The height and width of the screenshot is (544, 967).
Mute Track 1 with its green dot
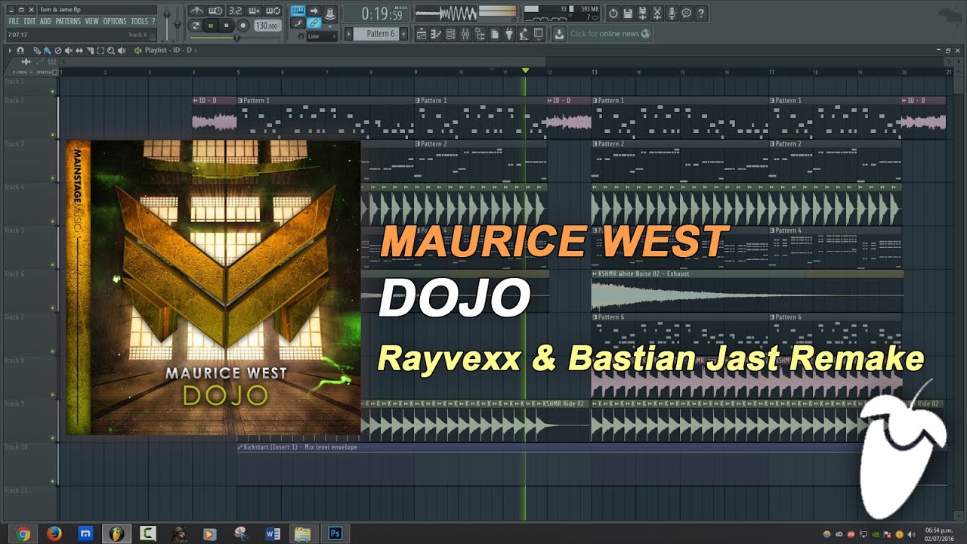point(53,91)
